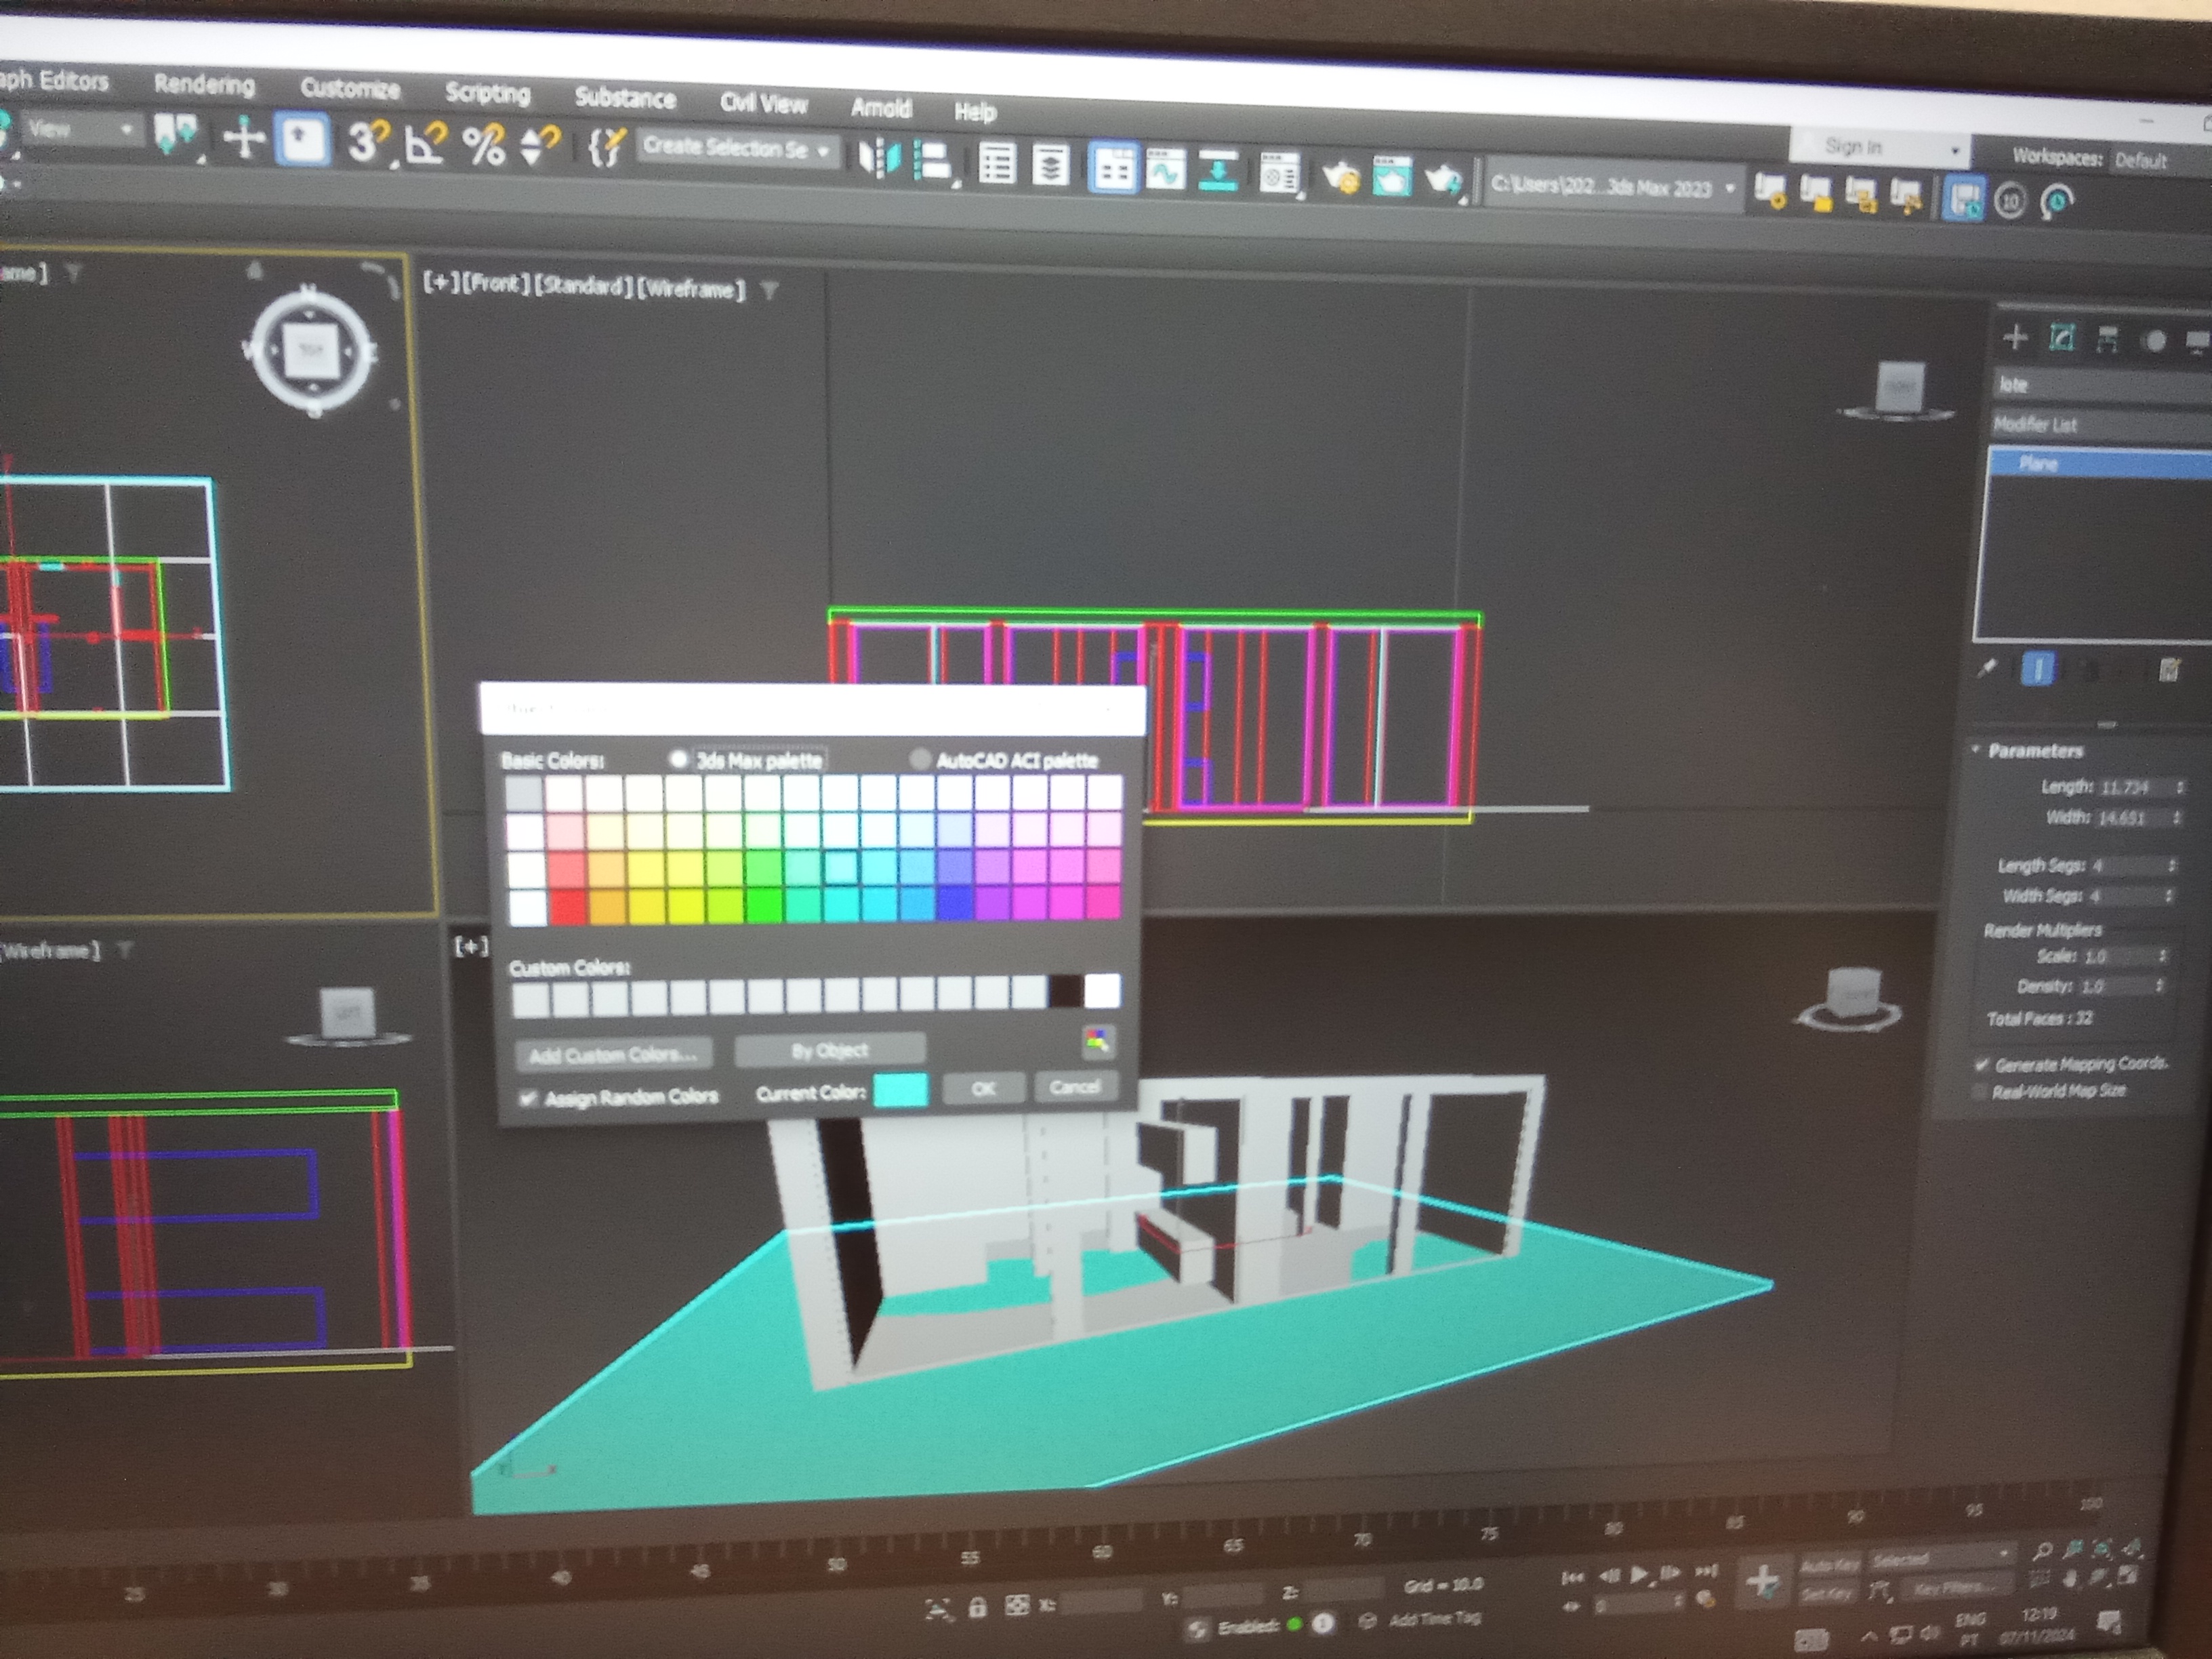Screen dimensions: 2212x1659
Task: Toggle Spinner Snap
Action: point(541,148)
